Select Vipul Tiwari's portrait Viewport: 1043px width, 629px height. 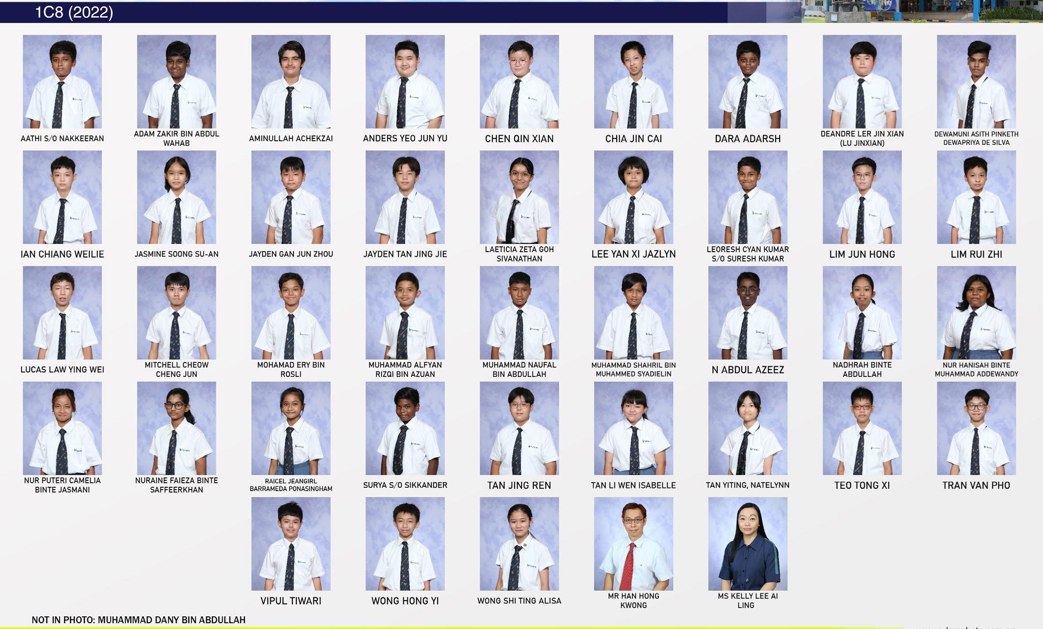291,544
